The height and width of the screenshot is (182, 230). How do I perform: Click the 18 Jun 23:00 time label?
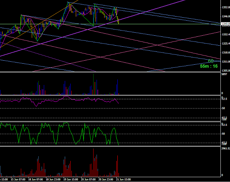53,179
